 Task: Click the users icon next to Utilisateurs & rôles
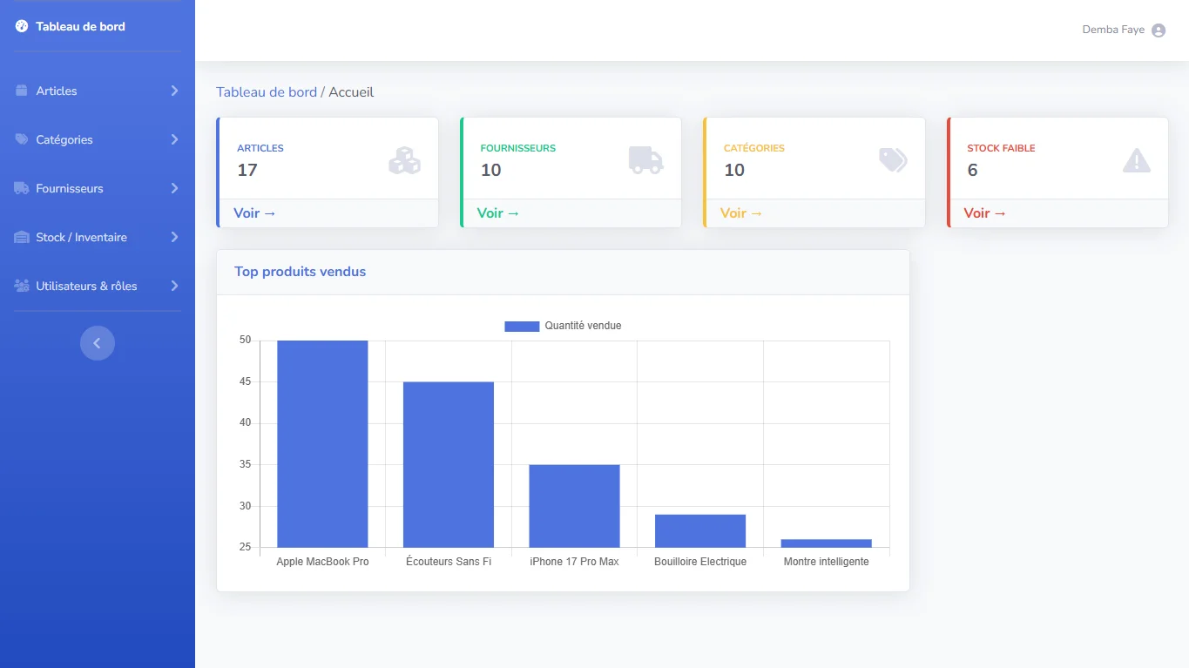coord(22,286)
